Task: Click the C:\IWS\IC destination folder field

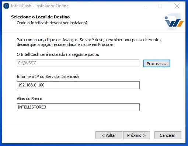Action: 78,63
